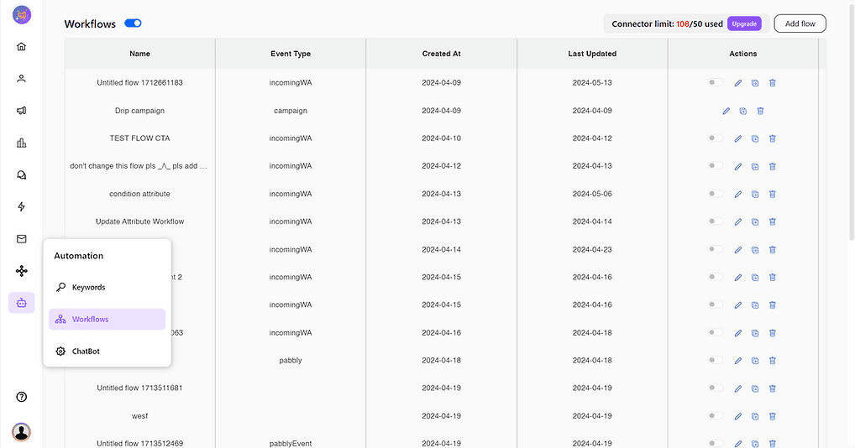Open the user profile avatar

point(21,432)
